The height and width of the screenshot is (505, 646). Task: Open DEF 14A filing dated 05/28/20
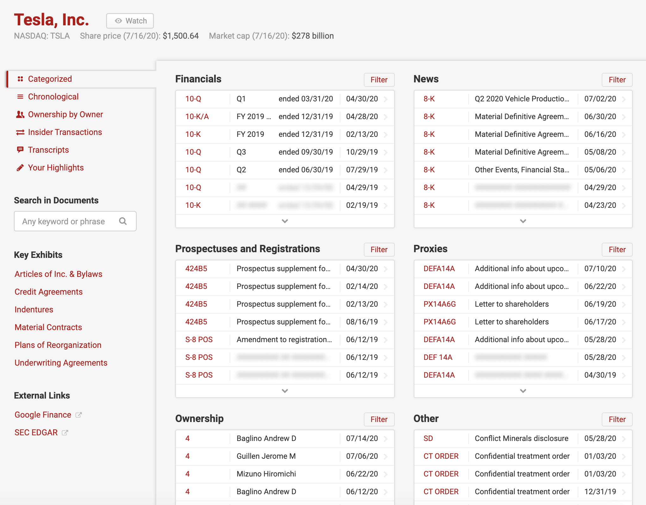click(523, 357)
